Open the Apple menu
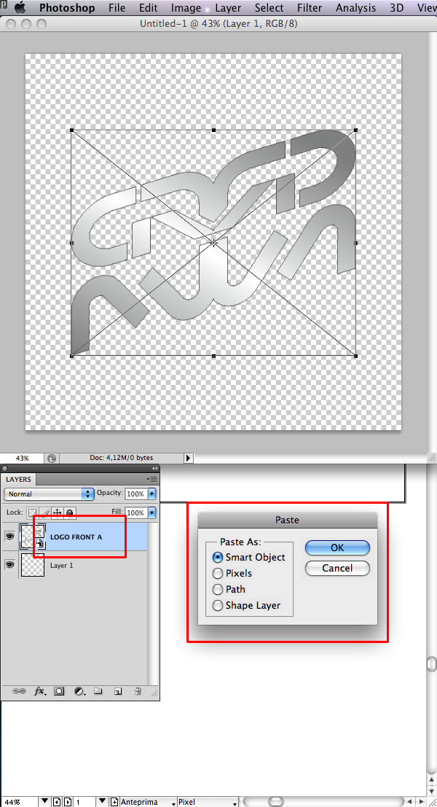The image size is (437, 807). pyautogui.click(x=19, y=8)
